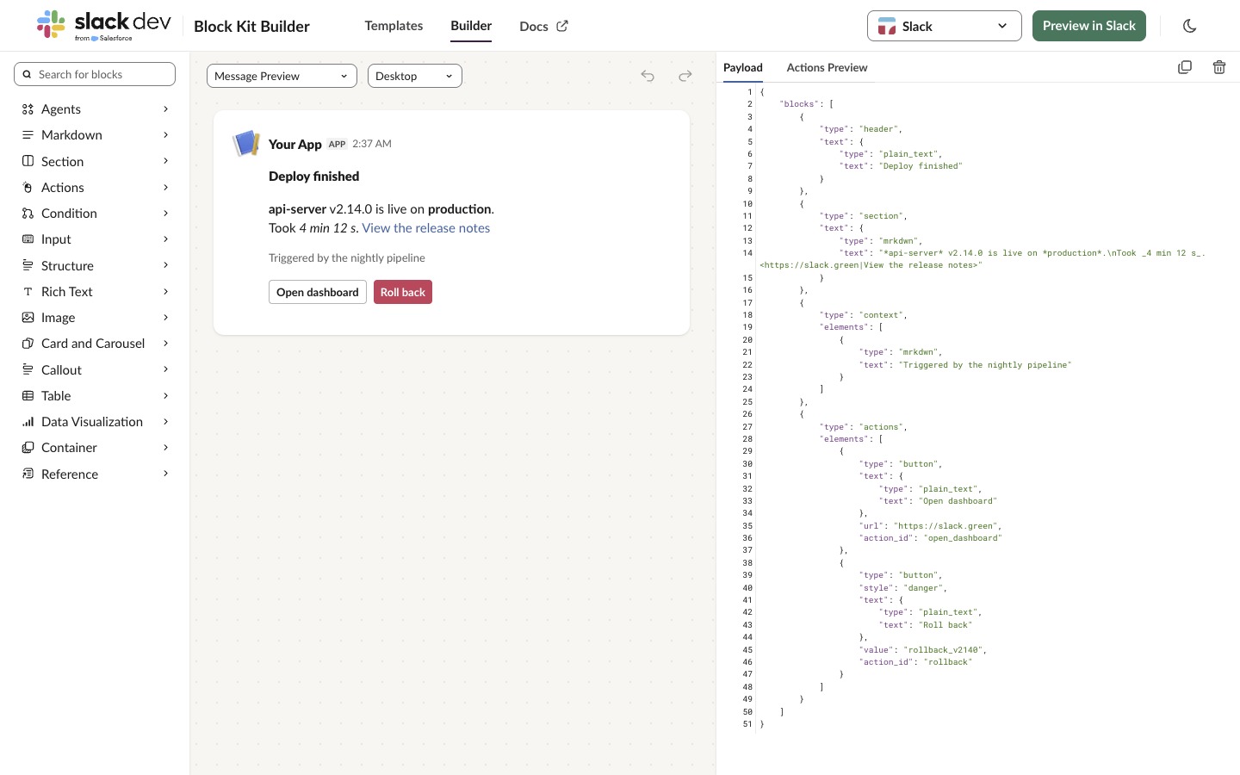Image resolution: width=1240 pixels, height=775 pixels.
Task: Expand the Section category chevron
Action: coord(165,161)
